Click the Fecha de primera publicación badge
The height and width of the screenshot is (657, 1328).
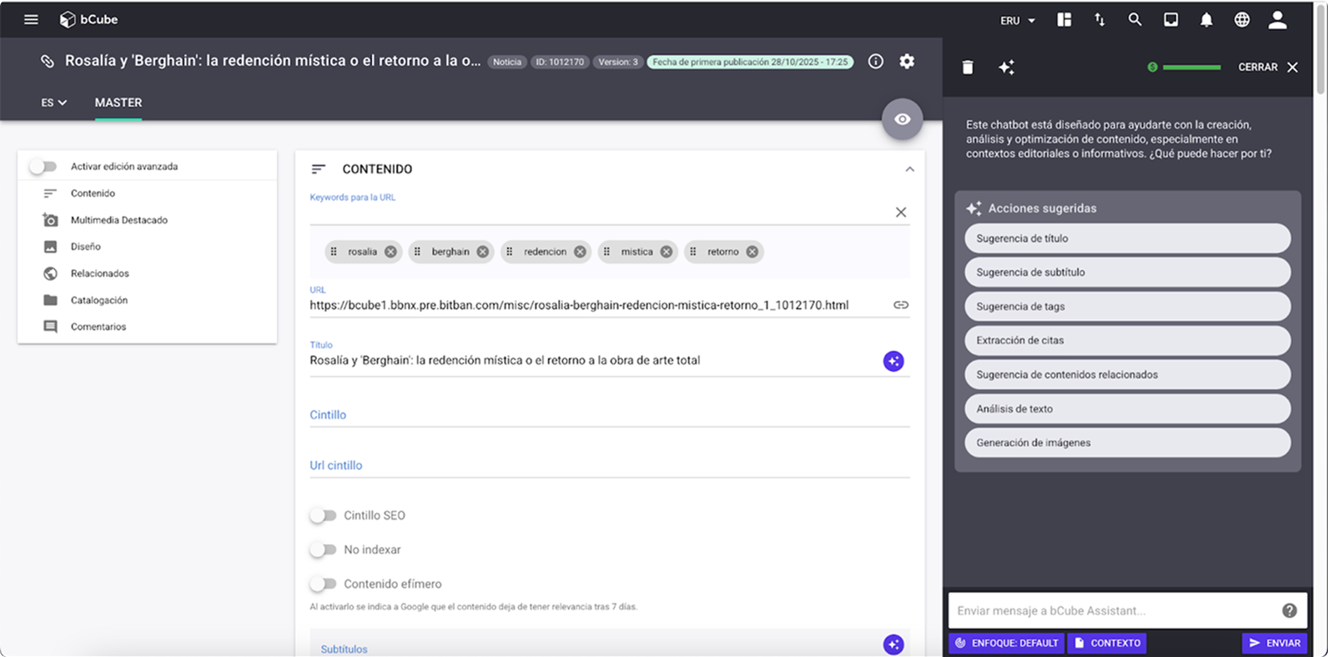coord(750,62)
